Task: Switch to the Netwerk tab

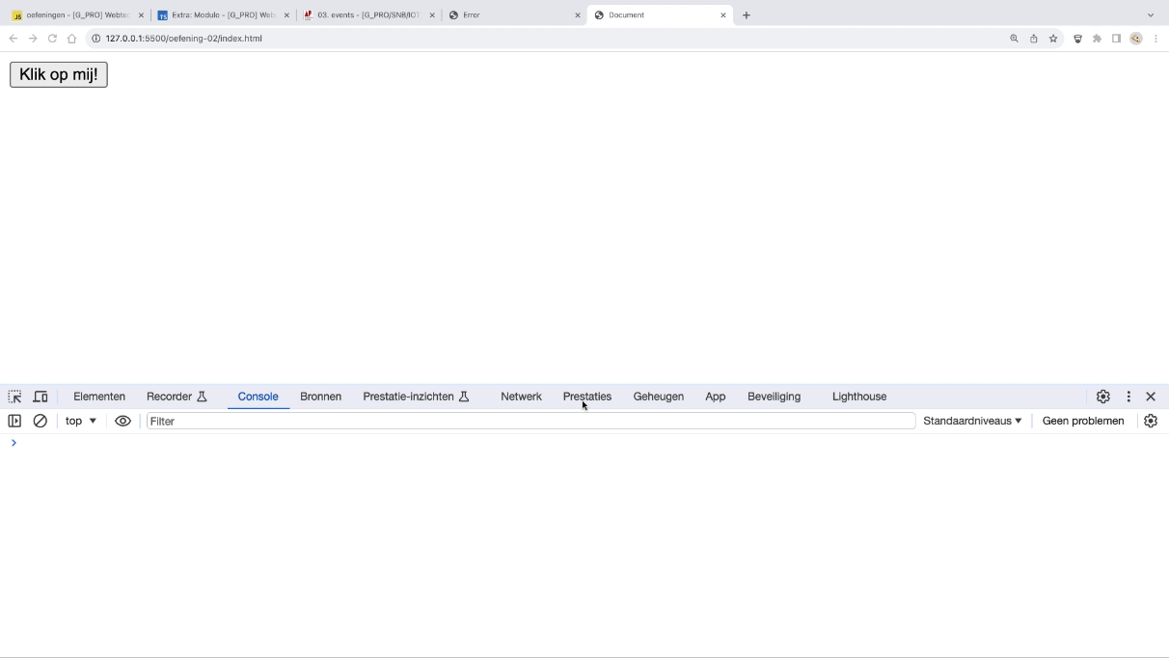Action: (521, 397)
